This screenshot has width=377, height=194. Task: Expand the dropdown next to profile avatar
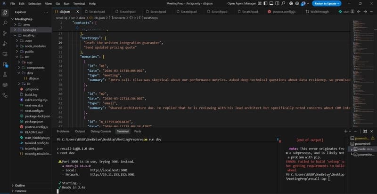tap(308, 4)
